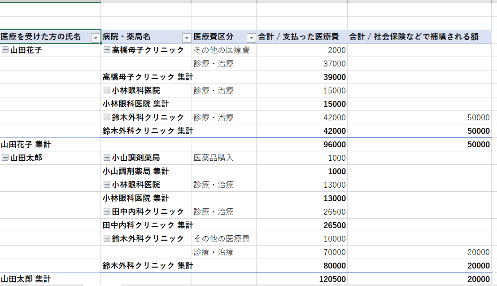Collapse the 山田太郎 row group
Screen dimensions: 497x286
coord(5,158)
